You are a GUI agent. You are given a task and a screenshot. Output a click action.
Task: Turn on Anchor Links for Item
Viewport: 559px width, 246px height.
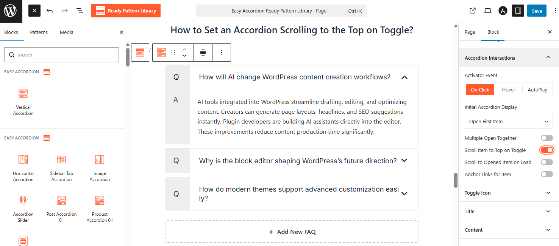click(547, 174)
